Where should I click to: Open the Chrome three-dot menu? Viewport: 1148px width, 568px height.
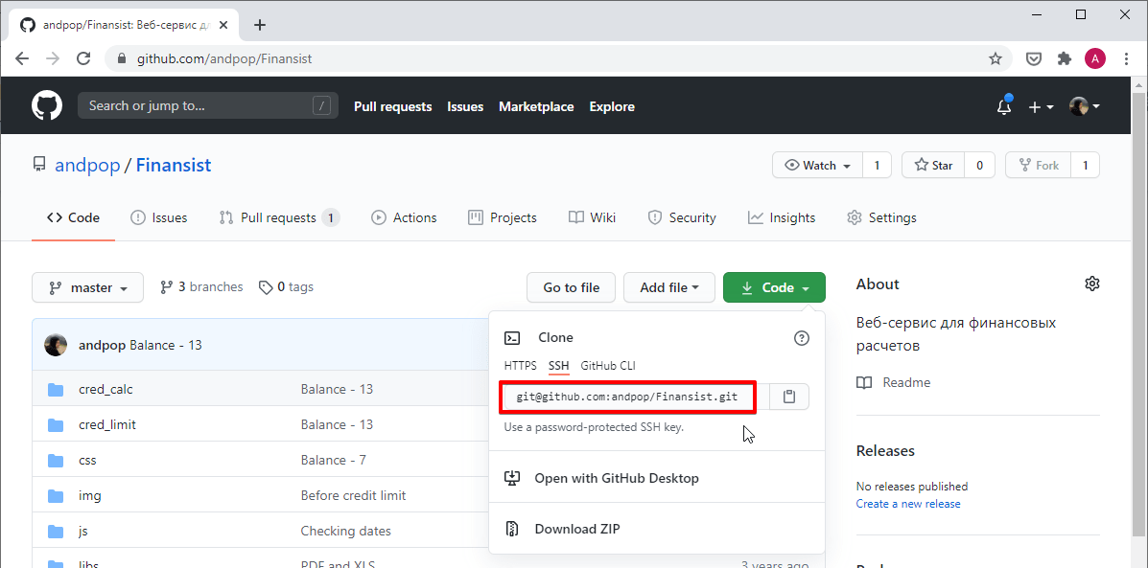pyautogui.click(x=1127, y=58)
